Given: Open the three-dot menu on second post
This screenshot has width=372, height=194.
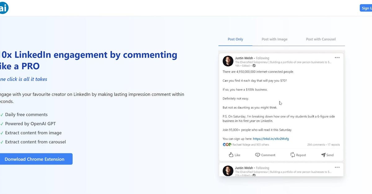Looking at the screenshot, I should point(337,167).
